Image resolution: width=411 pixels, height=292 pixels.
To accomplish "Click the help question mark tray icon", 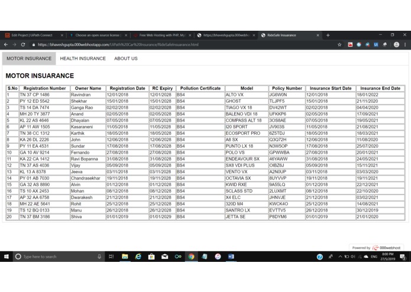I will (x=319, y=257).
